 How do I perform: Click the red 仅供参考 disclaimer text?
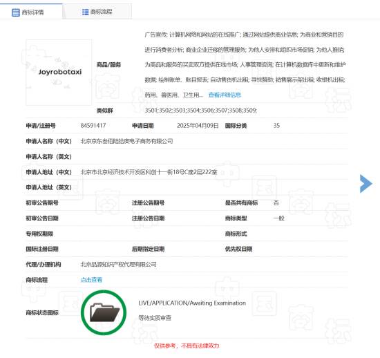[187, 346]
